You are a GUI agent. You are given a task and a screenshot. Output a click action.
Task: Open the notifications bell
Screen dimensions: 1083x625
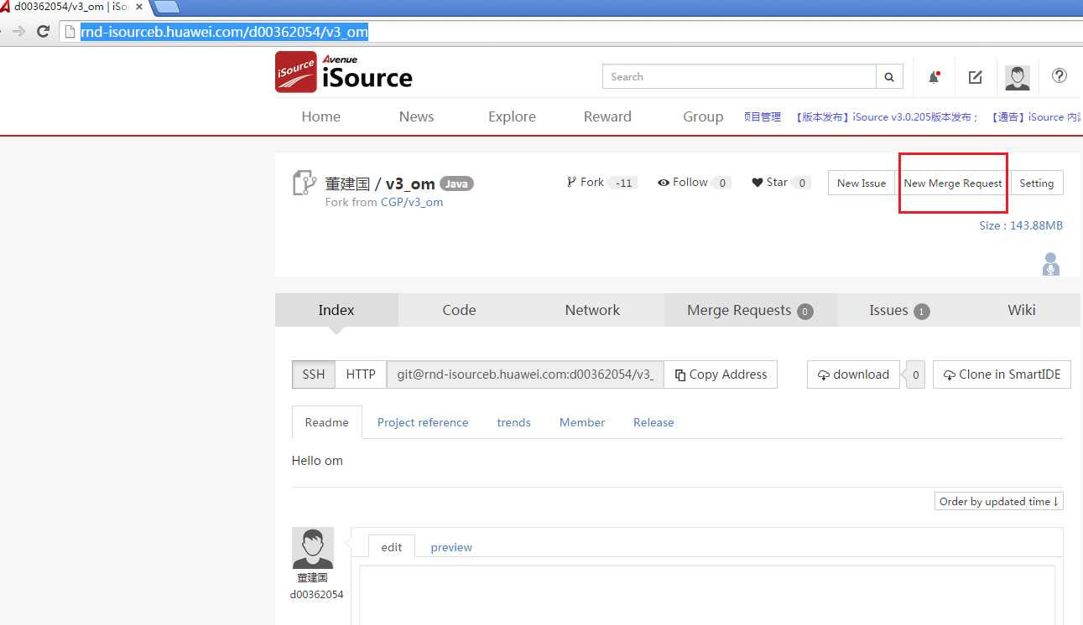934,77
